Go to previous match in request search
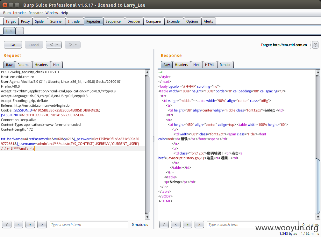The height and width of the screenshot is (237, 321). (18, 224)
